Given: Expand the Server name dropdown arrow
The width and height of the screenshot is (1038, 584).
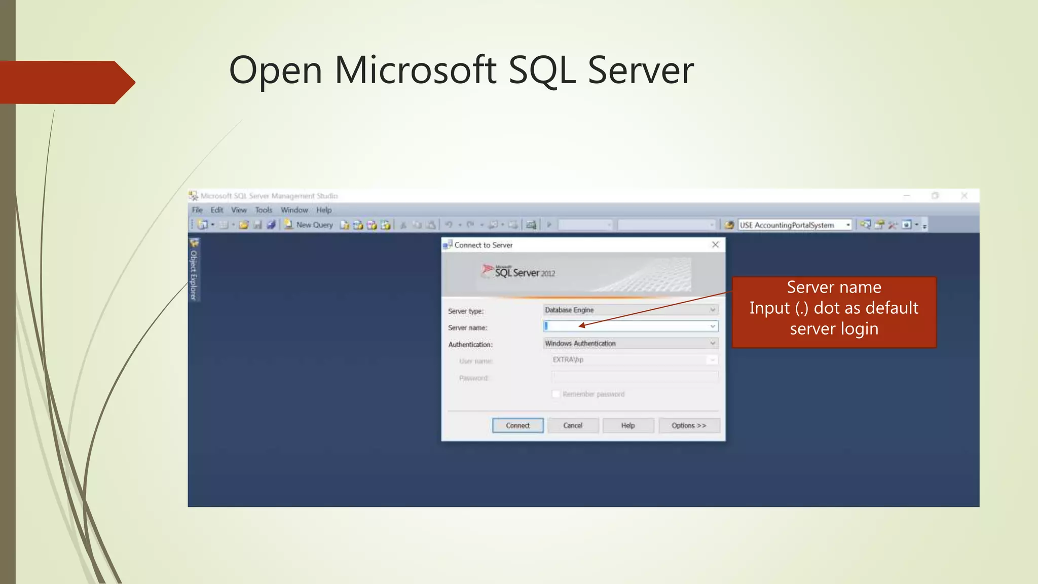Looking at the screenshot, I should tap(713, 326).
